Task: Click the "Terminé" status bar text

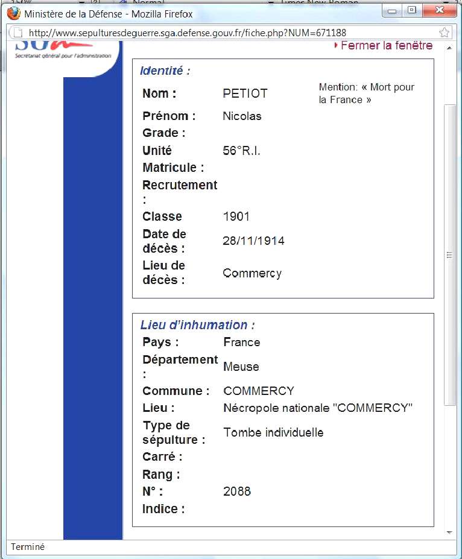Action: click(x=28, y=547)
